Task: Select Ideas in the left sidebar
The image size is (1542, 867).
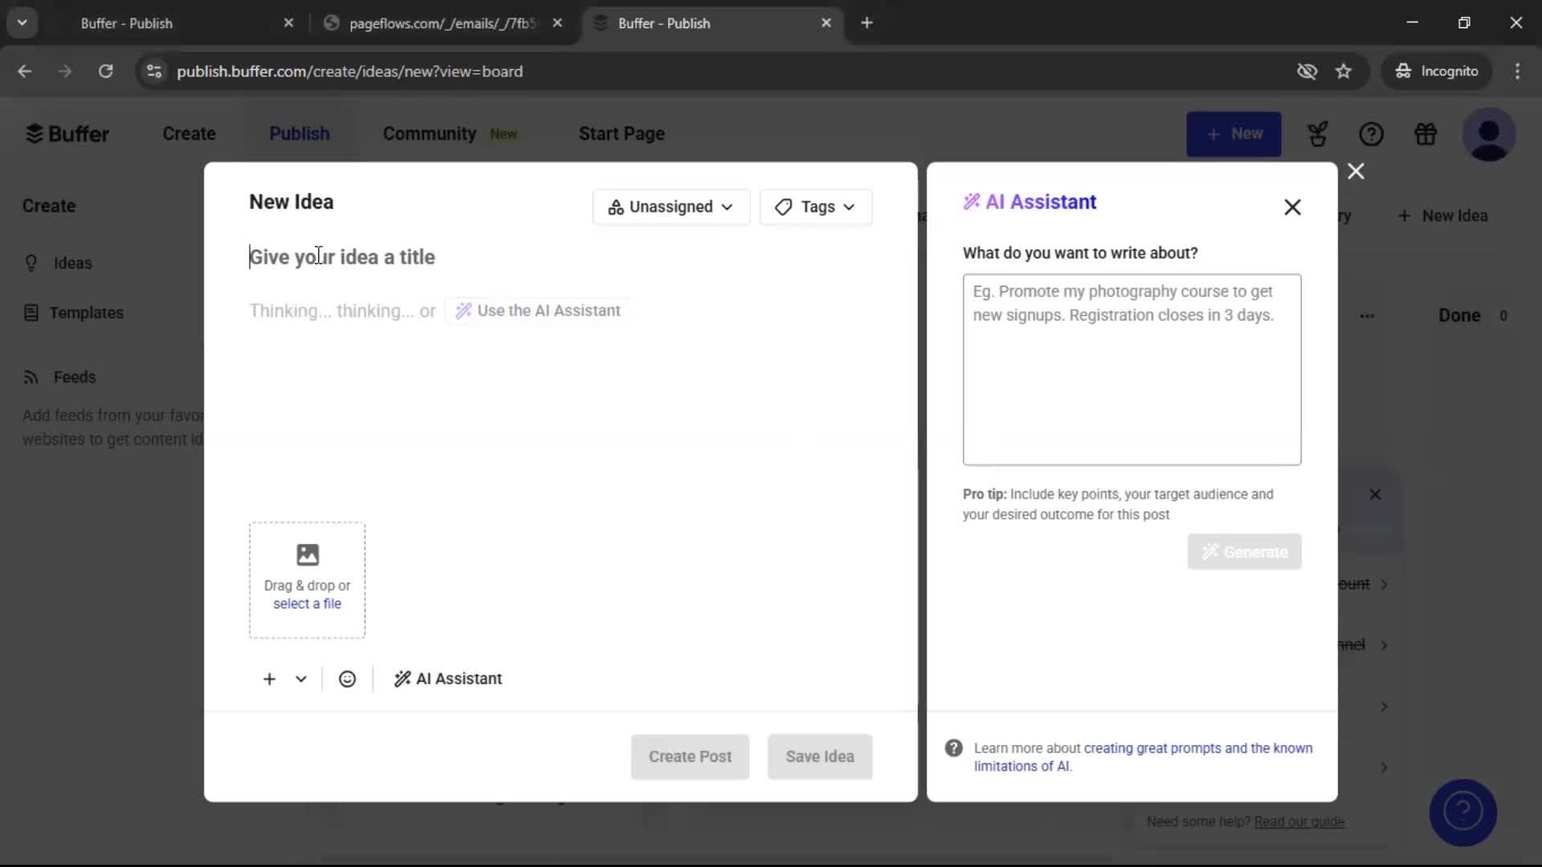Action: [x=72, y=263]
